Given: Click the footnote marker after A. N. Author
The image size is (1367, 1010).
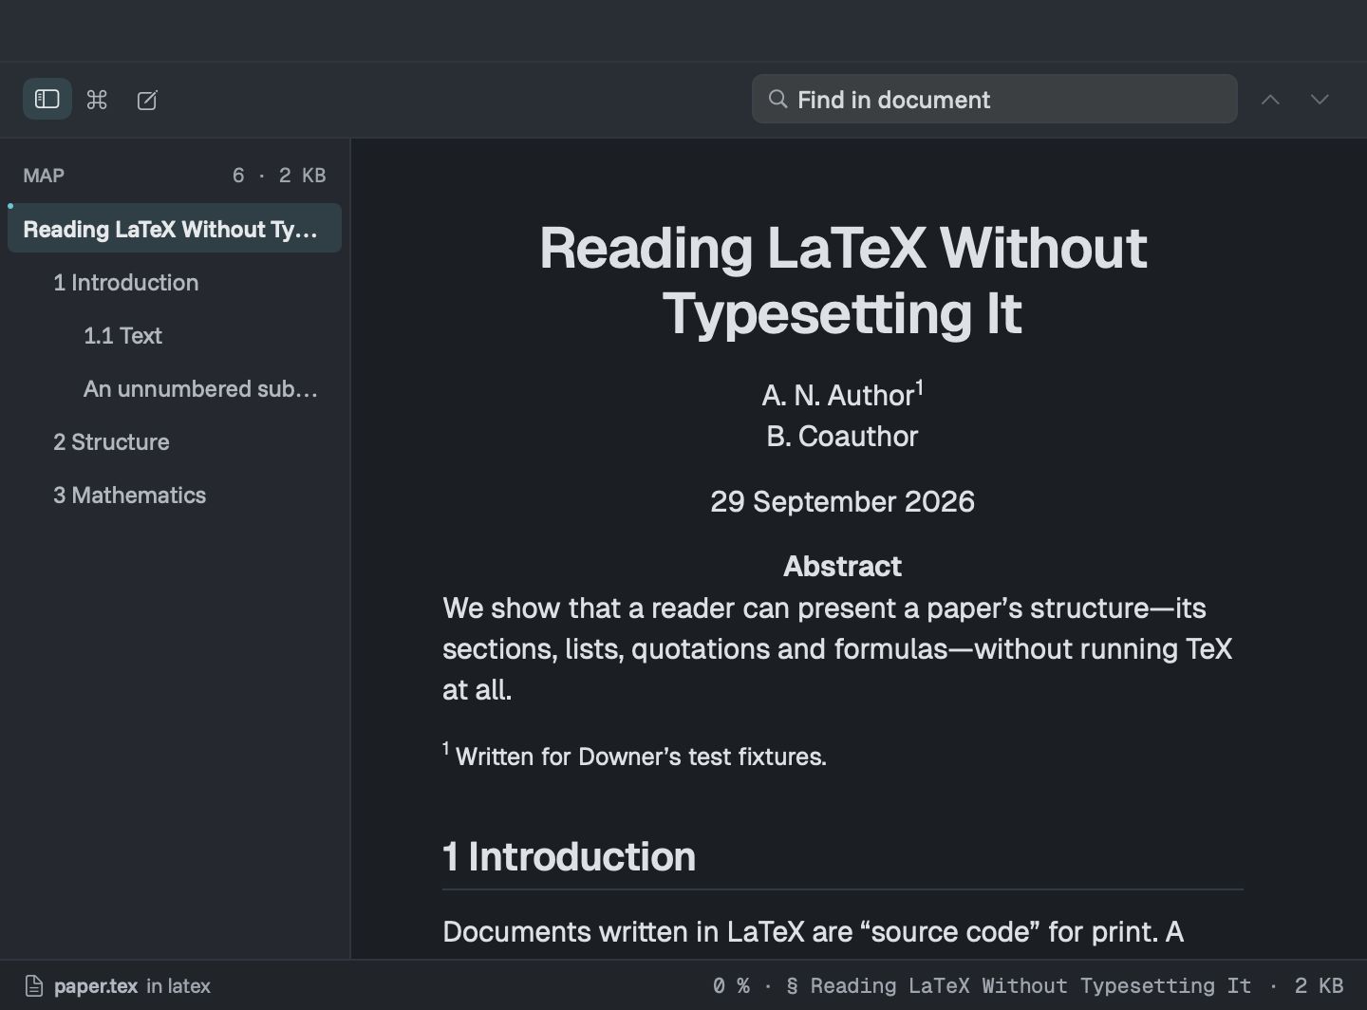Looking at the screenshot, I should tap(920, 387).
